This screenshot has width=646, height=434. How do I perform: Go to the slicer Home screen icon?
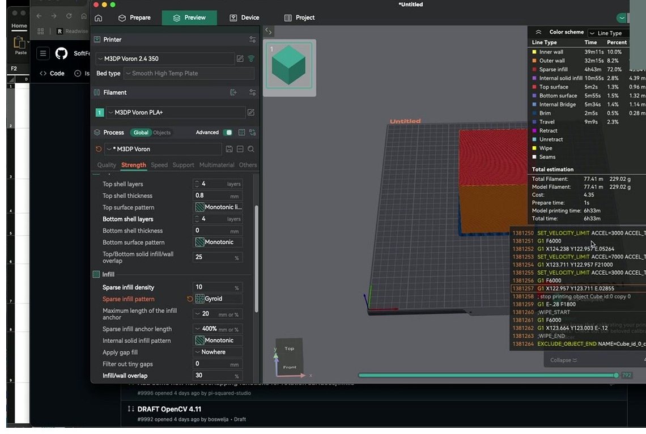pyautogui.click(x=98, y=18)
